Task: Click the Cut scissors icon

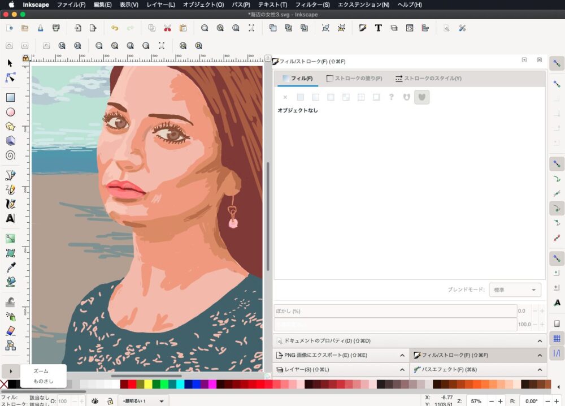Action: click(167, 28)
